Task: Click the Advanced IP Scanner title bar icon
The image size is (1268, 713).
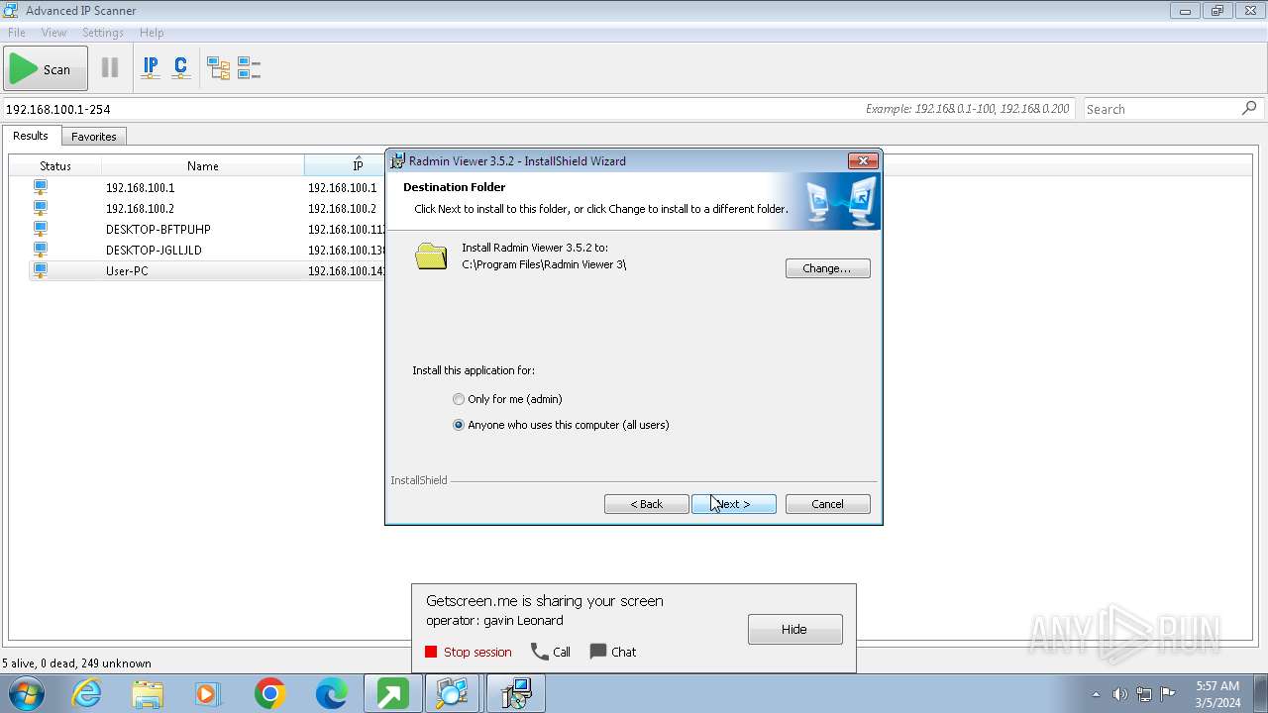Action: pos(11,11)
